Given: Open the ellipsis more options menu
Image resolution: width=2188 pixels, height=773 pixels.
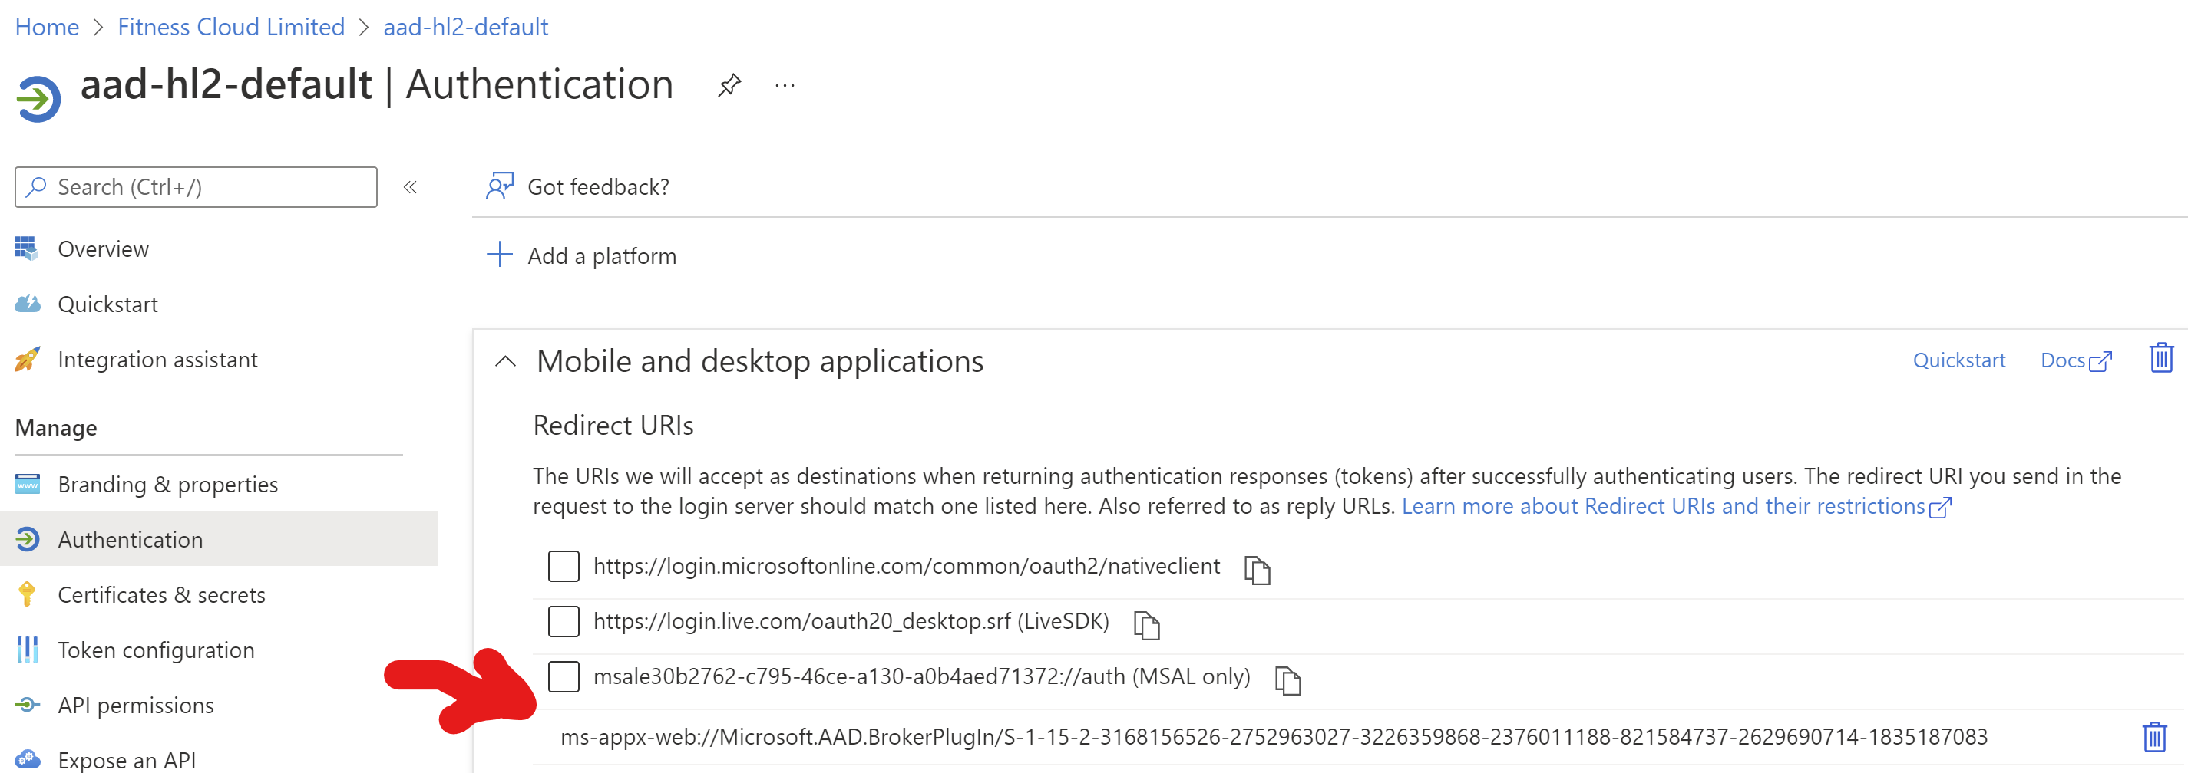Looking at the screenshot, I should 785,86.
